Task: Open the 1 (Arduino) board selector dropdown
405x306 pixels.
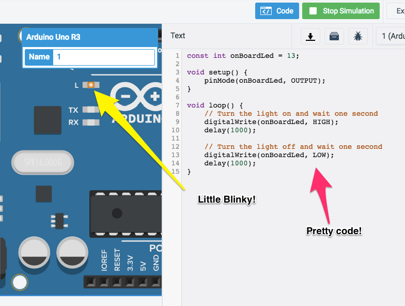Action: coord(391,36)
